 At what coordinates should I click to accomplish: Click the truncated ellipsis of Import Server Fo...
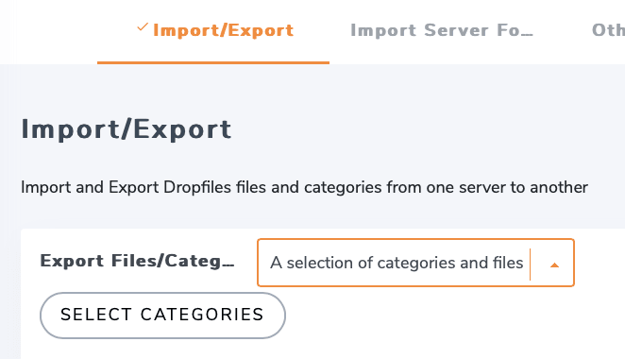527,35
